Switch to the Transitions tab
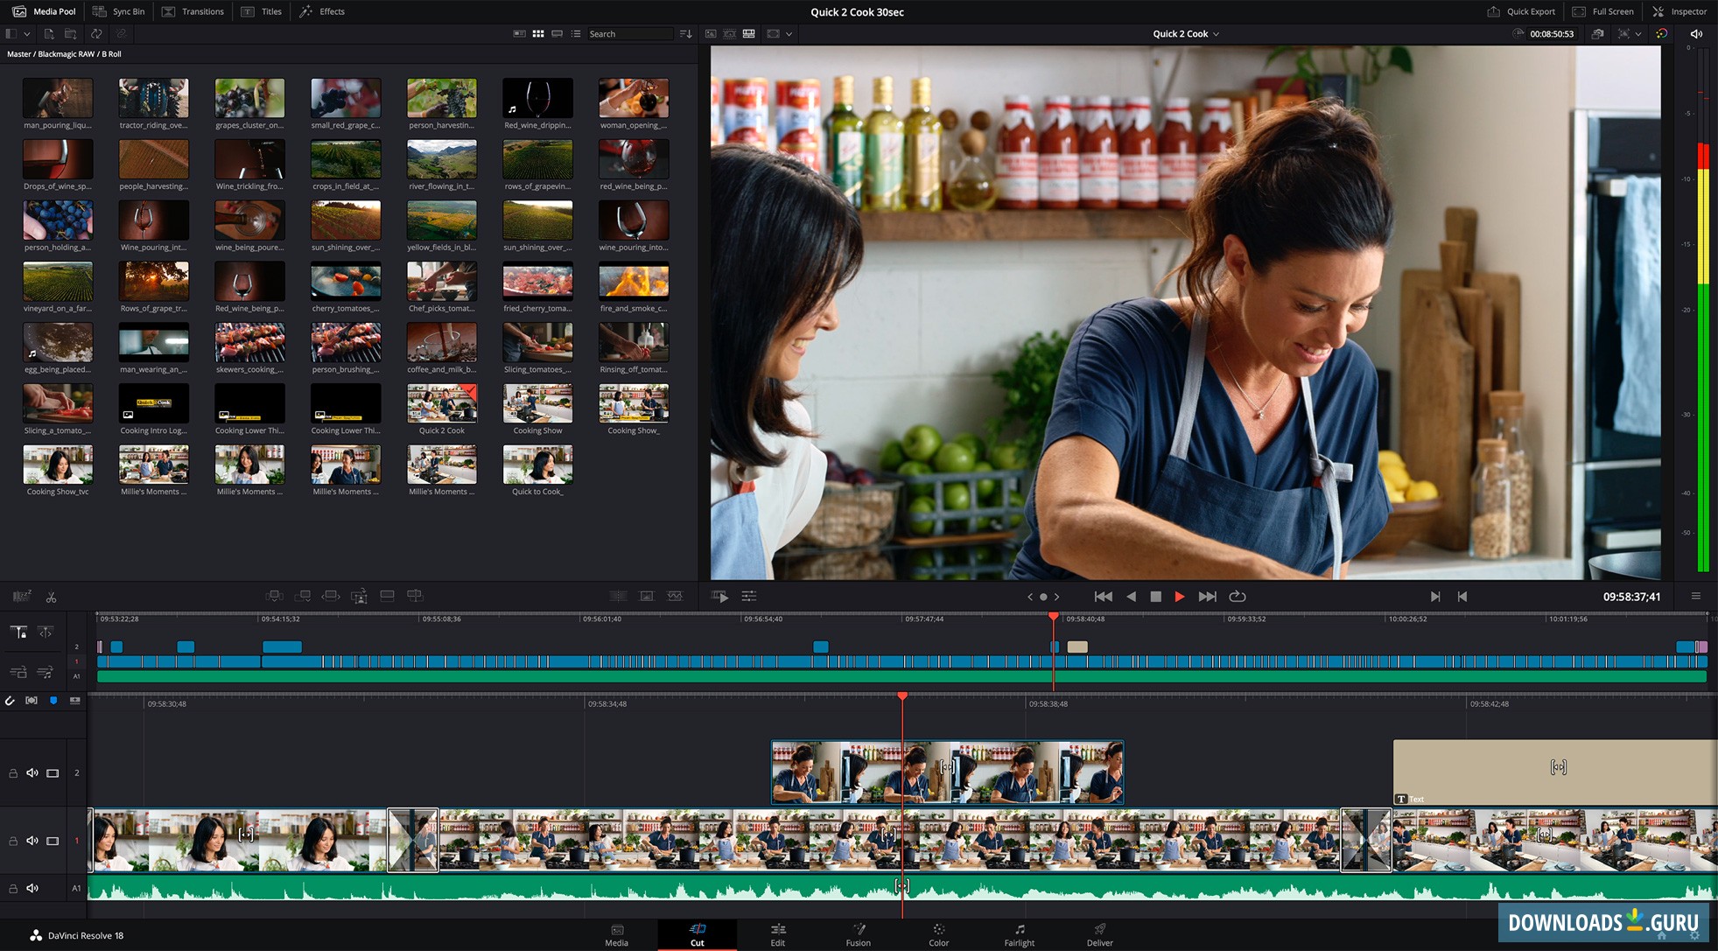 (193, 11)
